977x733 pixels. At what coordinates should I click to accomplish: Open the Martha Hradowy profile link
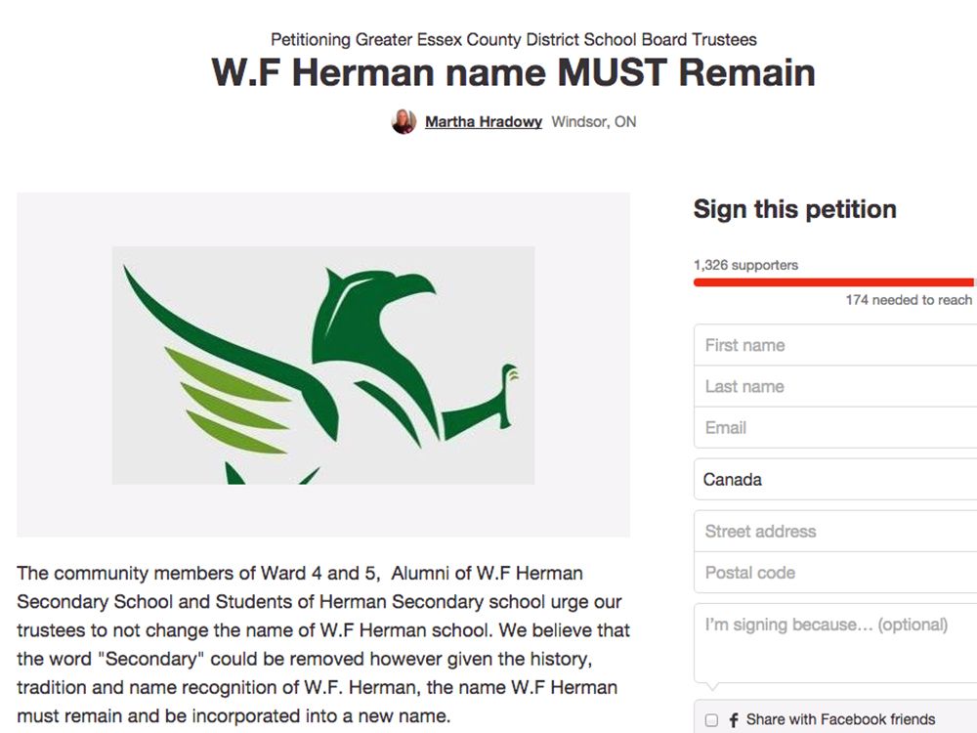(x=482, y=121)
